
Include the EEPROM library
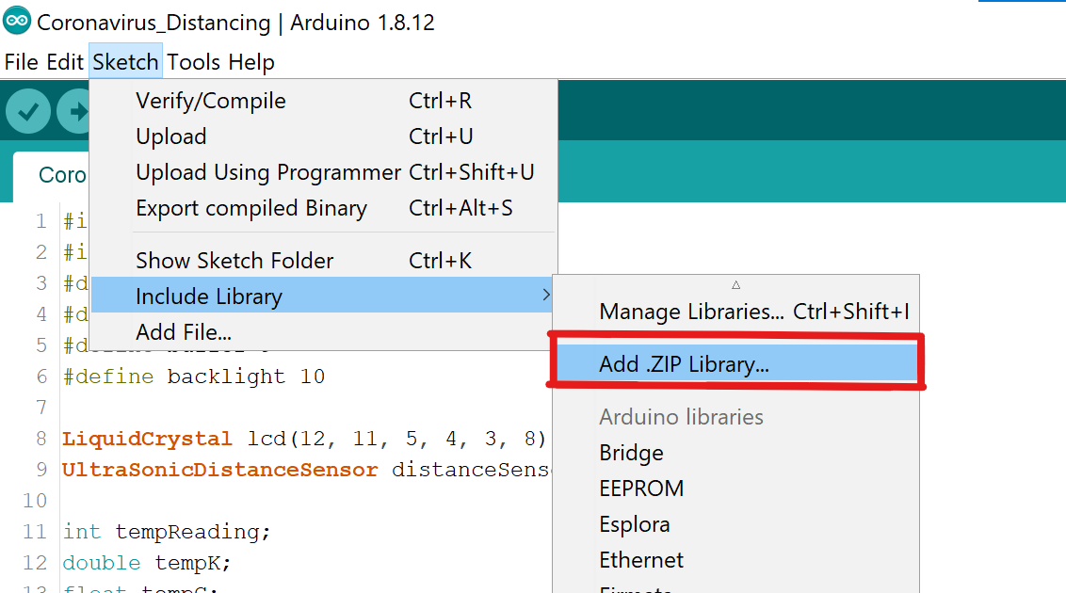[639, 489]
